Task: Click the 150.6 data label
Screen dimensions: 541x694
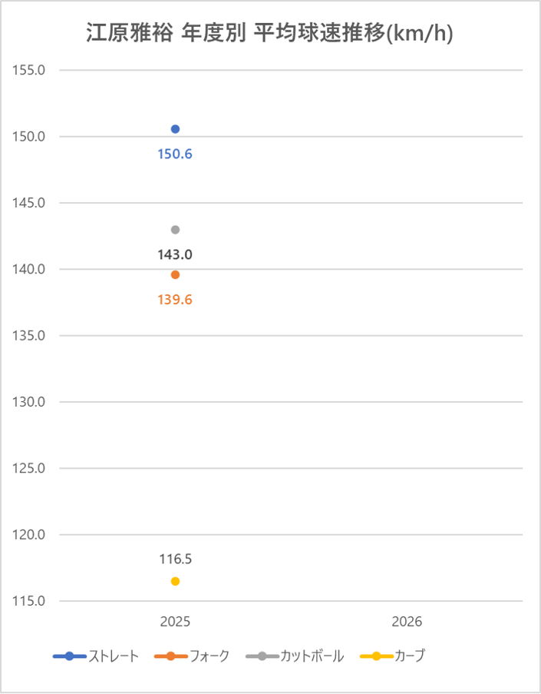Action: [175, 154]
